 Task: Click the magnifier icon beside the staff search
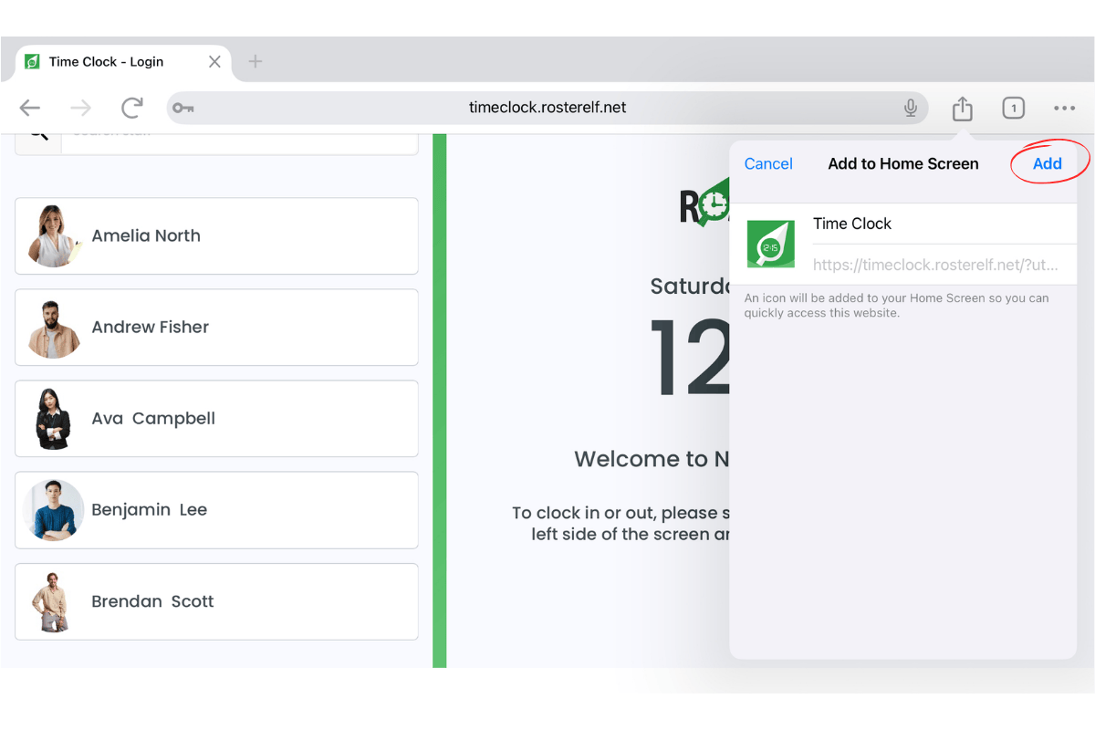pos(41,133)
